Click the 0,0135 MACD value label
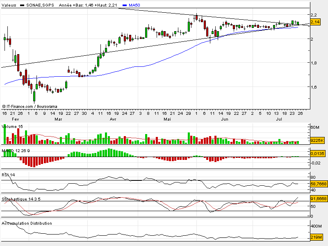 pos(317,153)
